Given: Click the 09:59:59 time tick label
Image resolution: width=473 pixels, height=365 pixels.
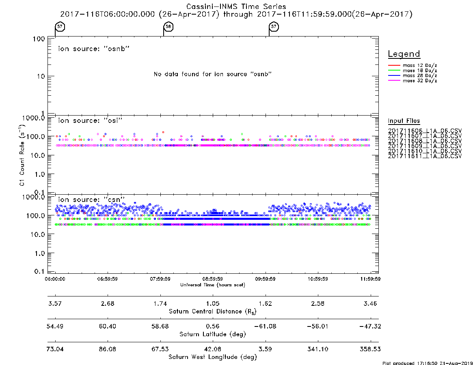Looking at the screenshot, I should click(x=265, y=279).
